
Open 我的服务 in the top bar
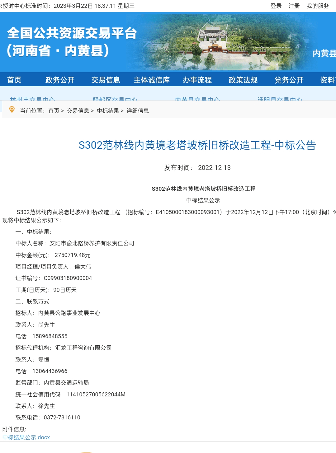[318, 6]
